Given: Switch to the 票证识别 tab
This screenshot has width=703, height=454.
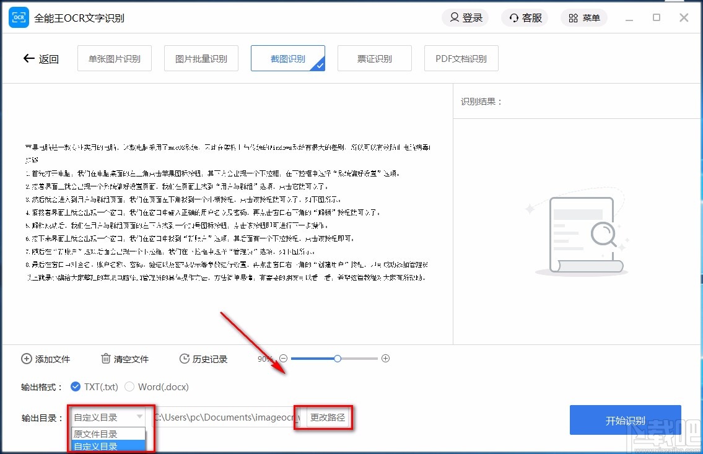Looking at the screenshot, I should coord(374,58).
